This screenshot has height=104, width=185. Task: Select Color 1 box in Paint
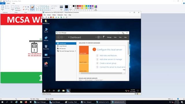66,8
